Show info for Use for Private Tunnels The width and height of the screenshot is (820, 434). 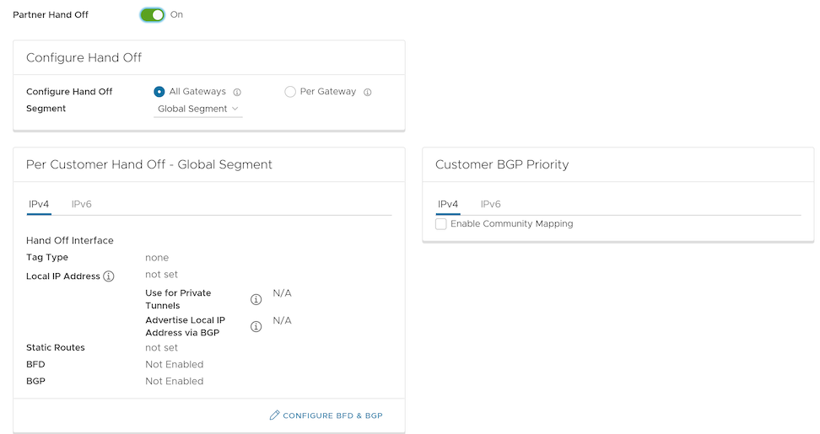[x=256, y=299]
